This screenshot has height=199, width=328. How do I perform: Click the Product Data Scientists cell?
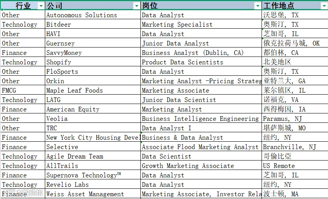[x=201, y=62]
